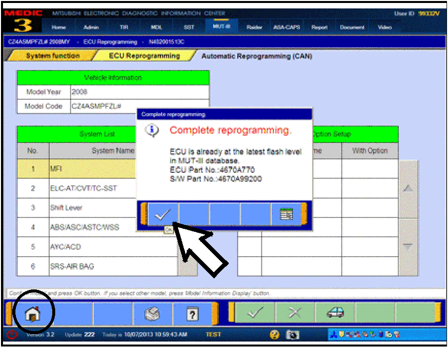Switch to the Admin tab
The image size is (448, 348).
(91, 27)
